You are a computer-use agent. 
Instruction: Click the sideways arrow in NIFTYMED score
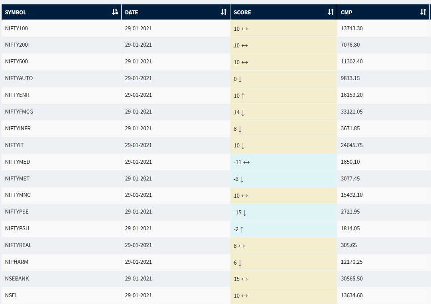click(x=246, y=162)
